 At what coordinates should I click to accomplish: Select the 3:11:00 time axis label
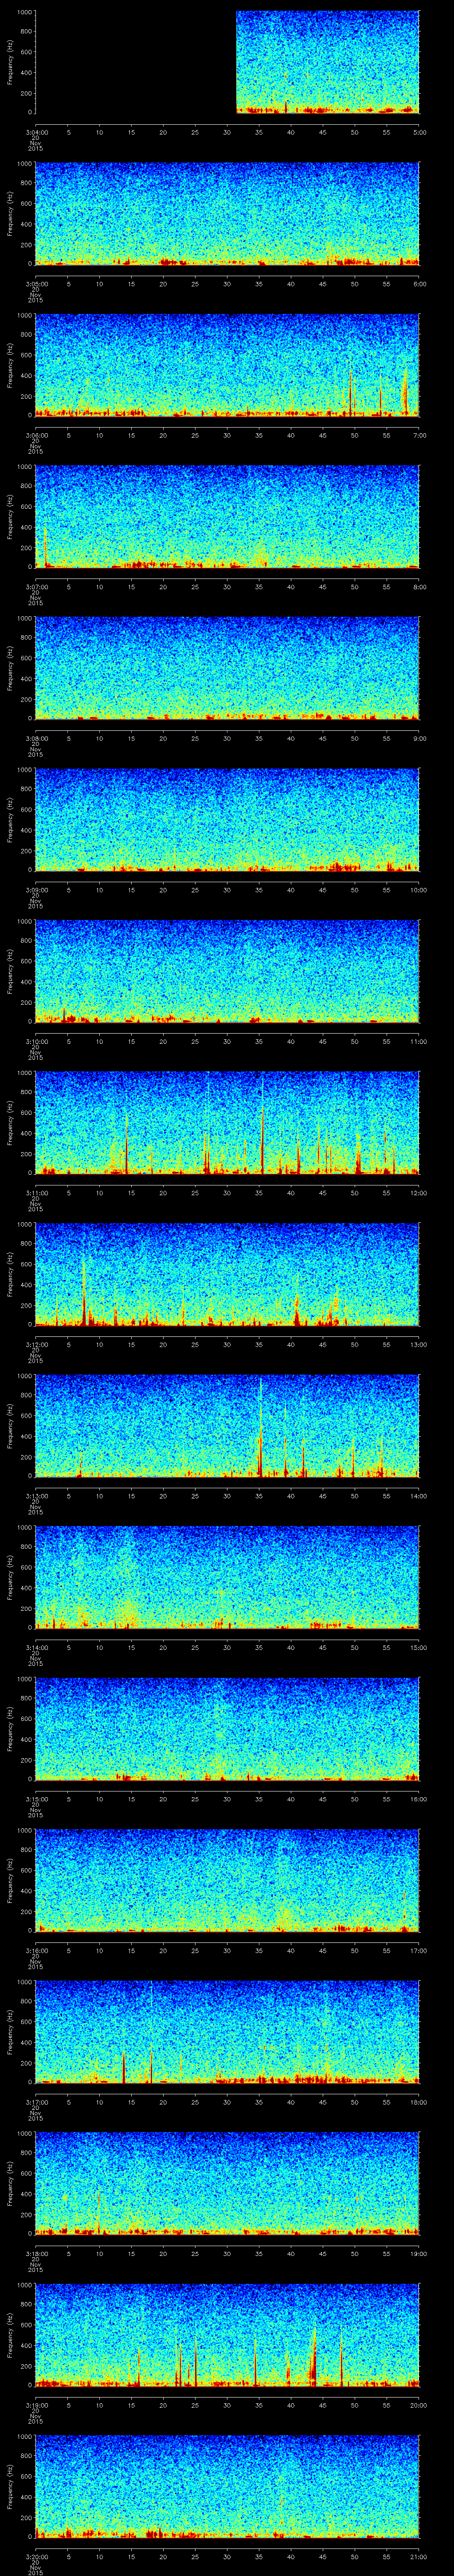tap(36, 1192)
